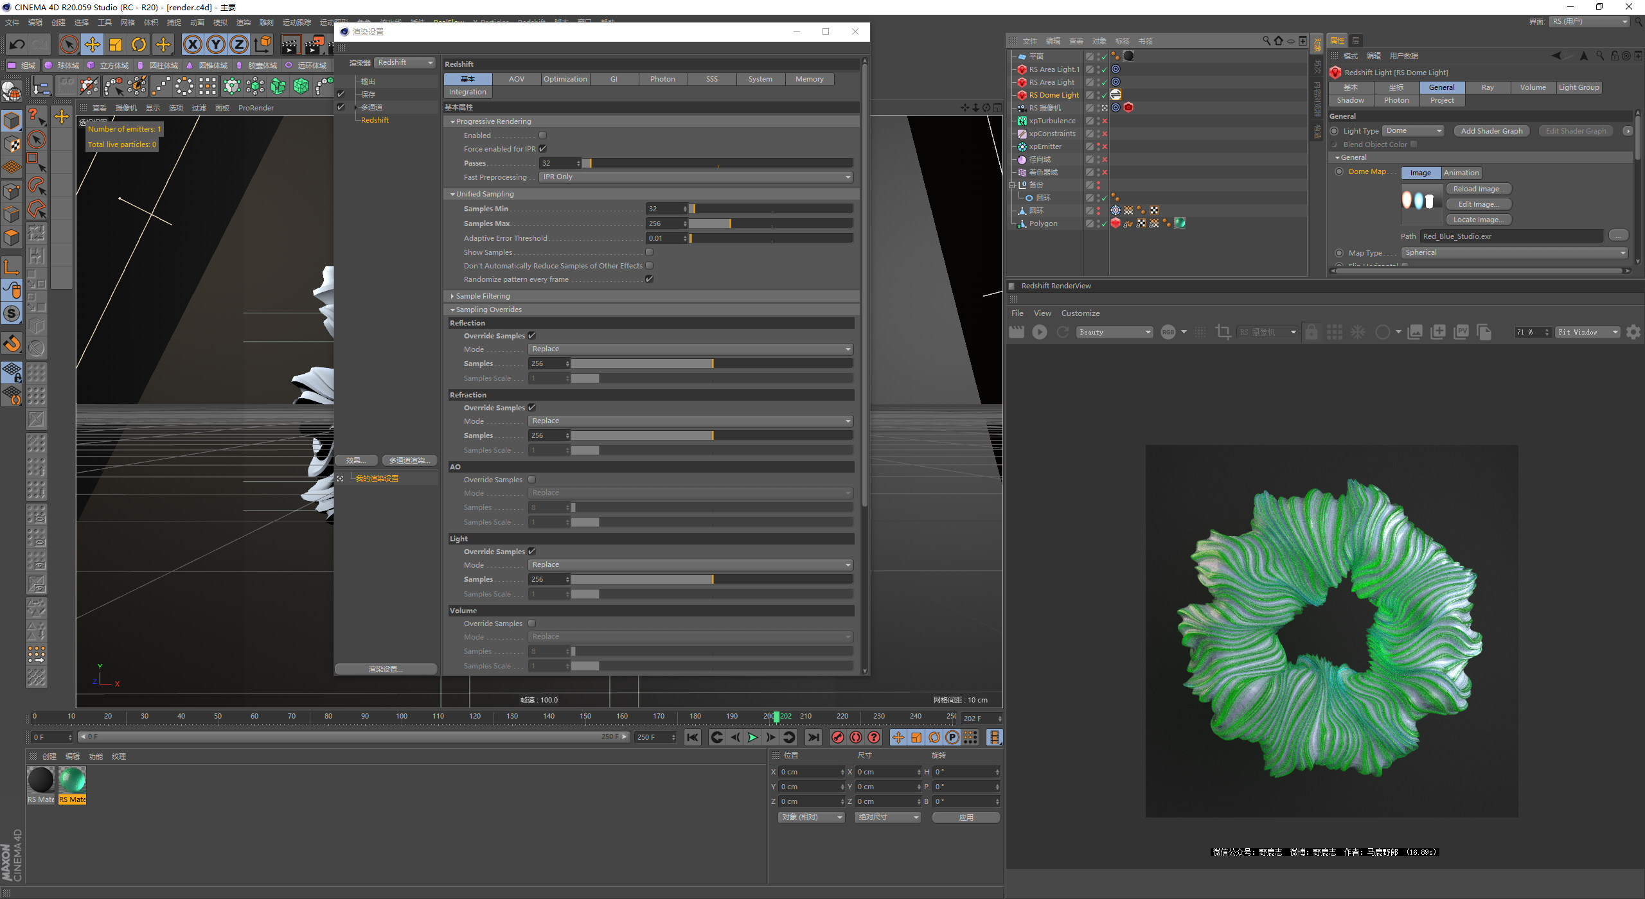Enable AO Override Samples checkbox

(x=531, y=480)
